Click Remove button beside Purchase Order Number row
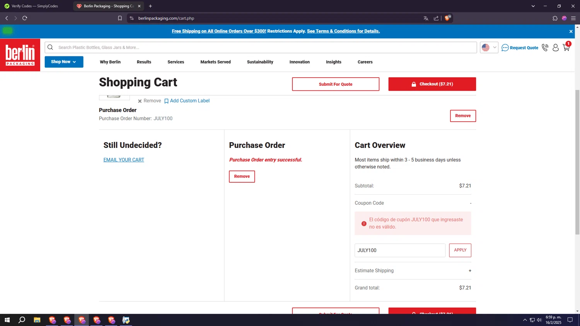Viewport: 580px width, 326px height. 463,116
